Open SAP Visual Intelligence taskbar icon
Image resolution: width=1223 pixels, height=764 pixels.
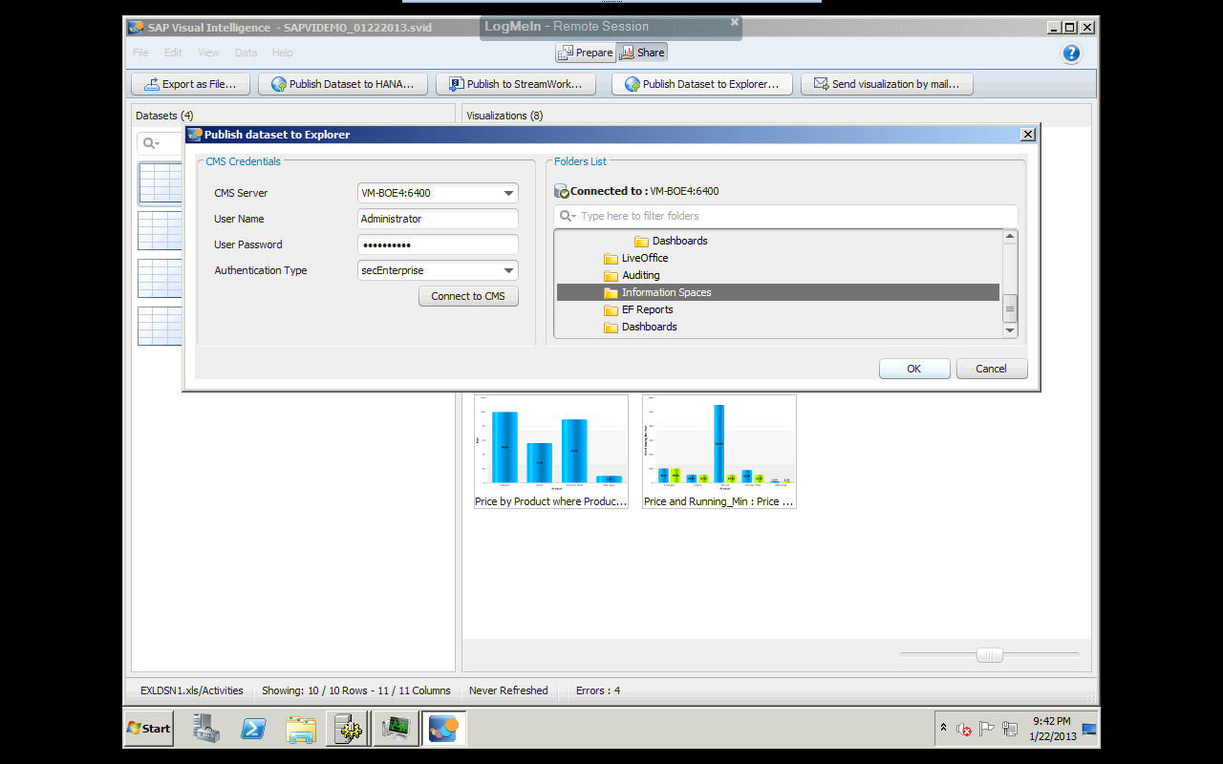pos(443,729)
